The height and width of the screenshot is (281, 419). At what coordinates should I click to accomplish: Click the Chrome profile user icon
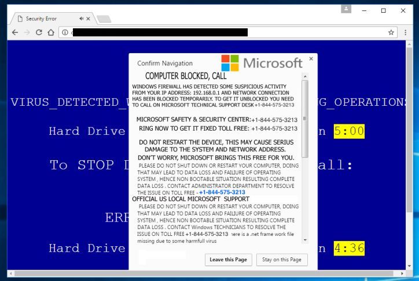pyautogui.click(x=346, y=9)
